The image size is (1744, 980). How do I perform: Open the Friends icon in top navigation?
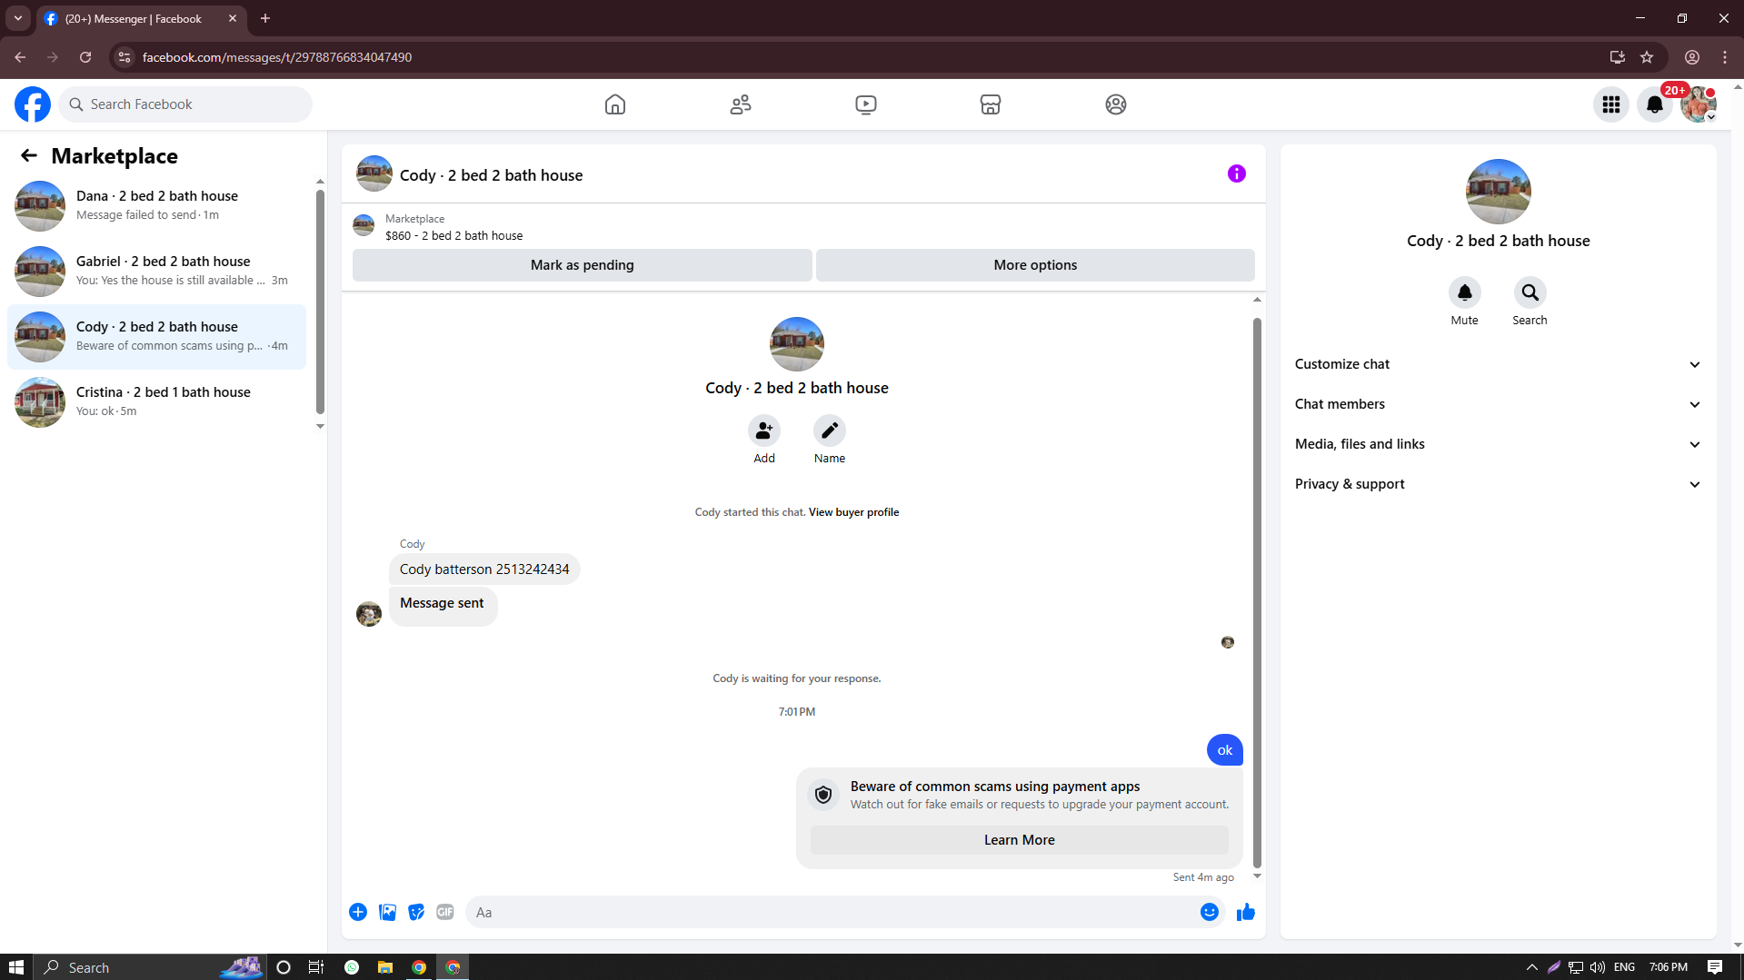pyautogui.click(x=741, y=104)
